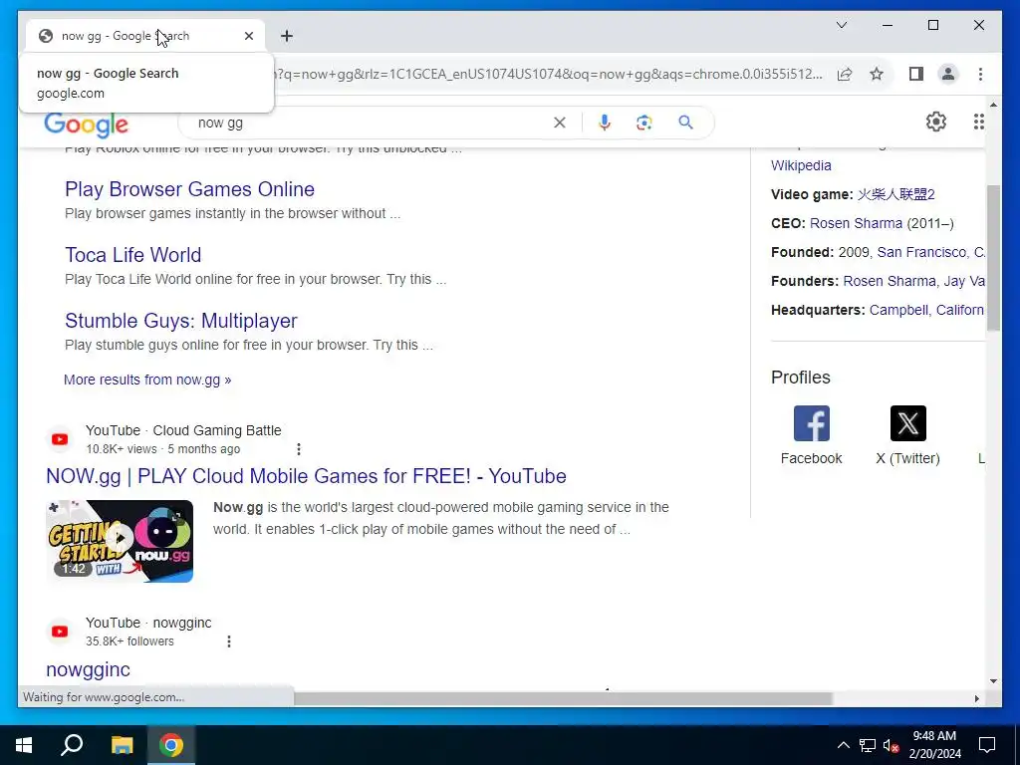1020x765 pixels.
Task: Click the horizontal scrollbar thumb
Action: [x=563, y=698]
